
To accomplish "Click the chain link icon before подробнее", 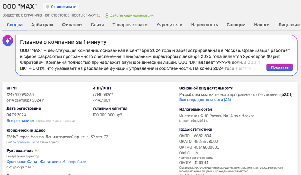I will pyautogui.click(x=64, y=162).
